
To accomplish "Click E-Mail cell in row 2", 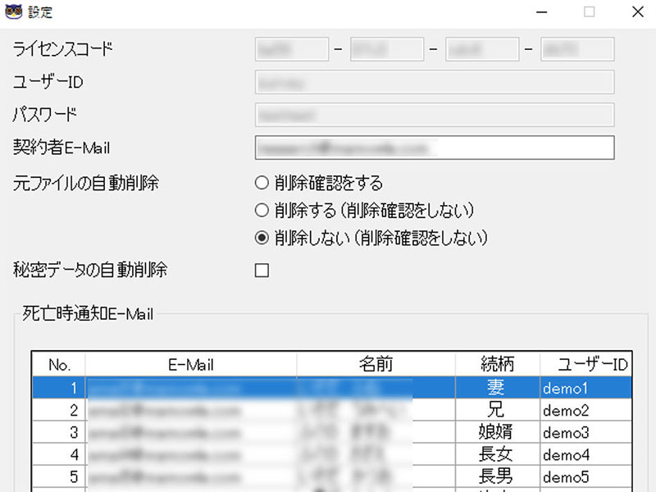I will pos(191,410).
